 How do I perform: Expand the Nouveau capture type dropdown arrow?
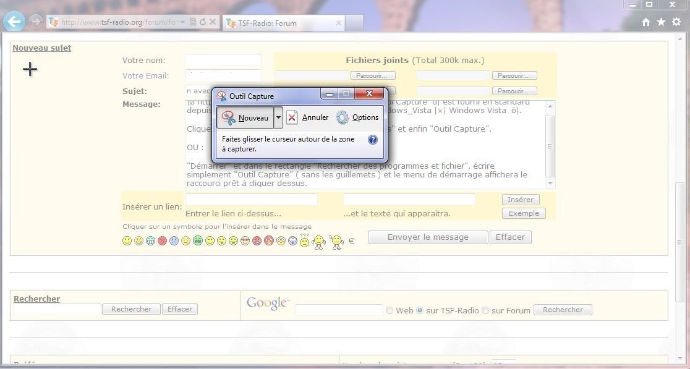click(278, 117)
